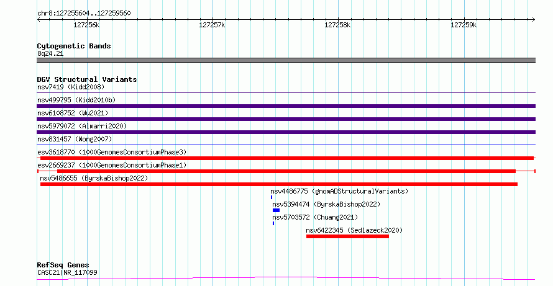The image size is (553, 286).
Task: Click the nsv7419 (Kidd2008) variant label
Action: 71,87
